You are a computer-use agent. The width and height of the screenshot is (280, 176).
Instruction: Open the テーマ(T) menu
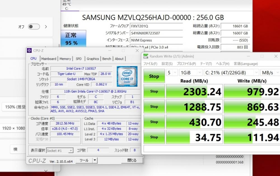coord(206,64)
